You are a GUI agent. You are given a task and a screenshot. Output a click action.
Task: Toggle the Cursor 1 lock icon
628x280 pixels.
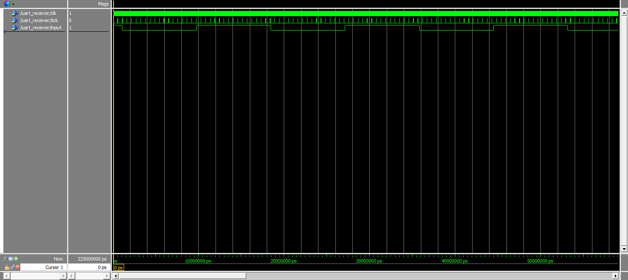tap(7, 267)
